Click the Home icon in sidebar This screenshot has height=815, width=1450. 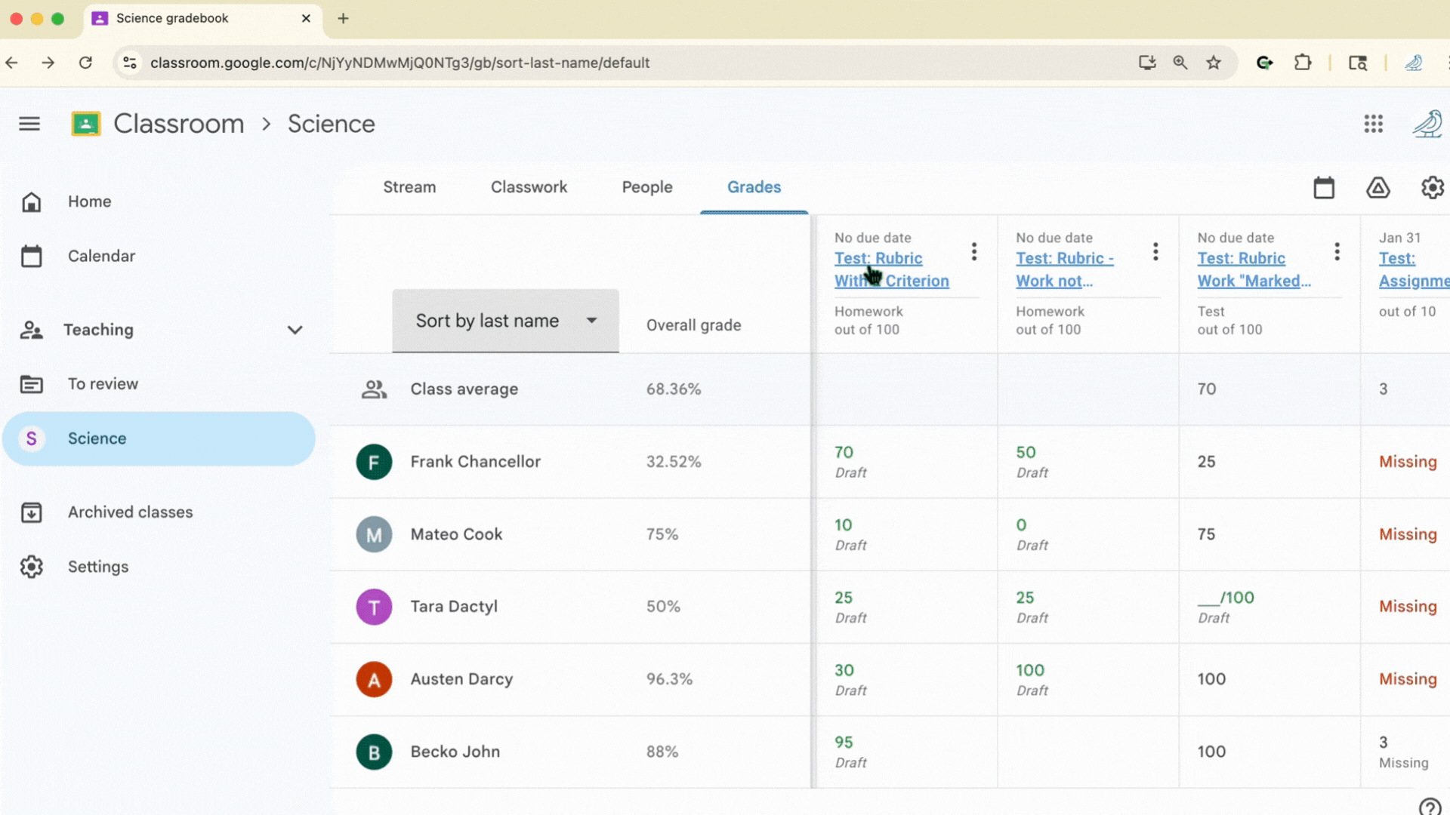point(31,201)
